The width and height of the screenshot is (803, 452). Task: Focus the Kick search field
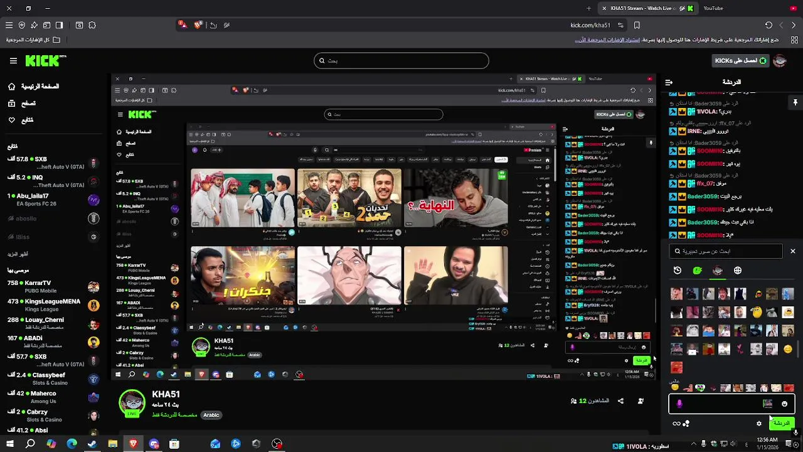[401, 61]
